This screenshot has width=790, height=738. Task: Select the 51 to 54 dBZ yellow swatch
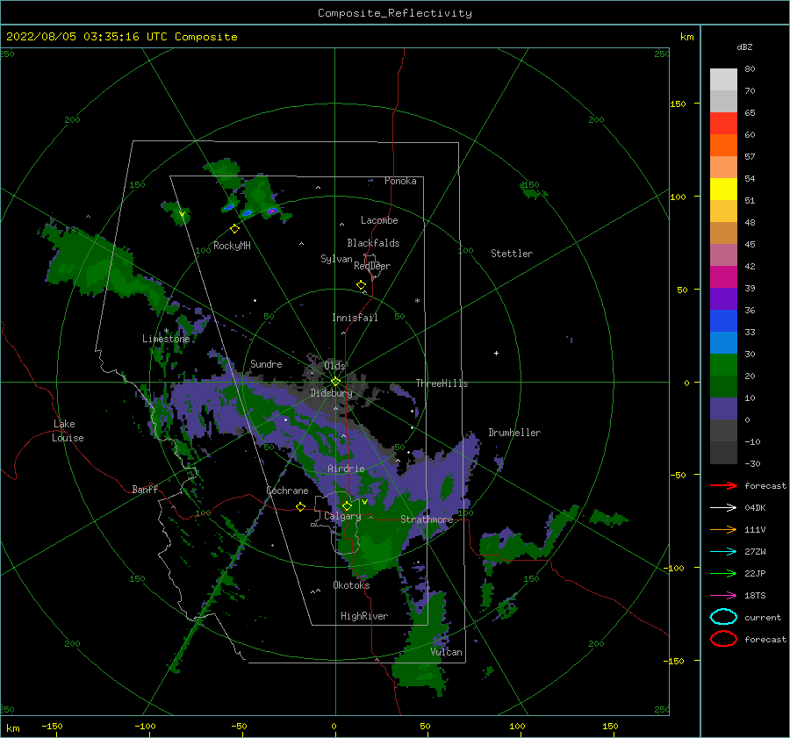[x=723, y=190]
